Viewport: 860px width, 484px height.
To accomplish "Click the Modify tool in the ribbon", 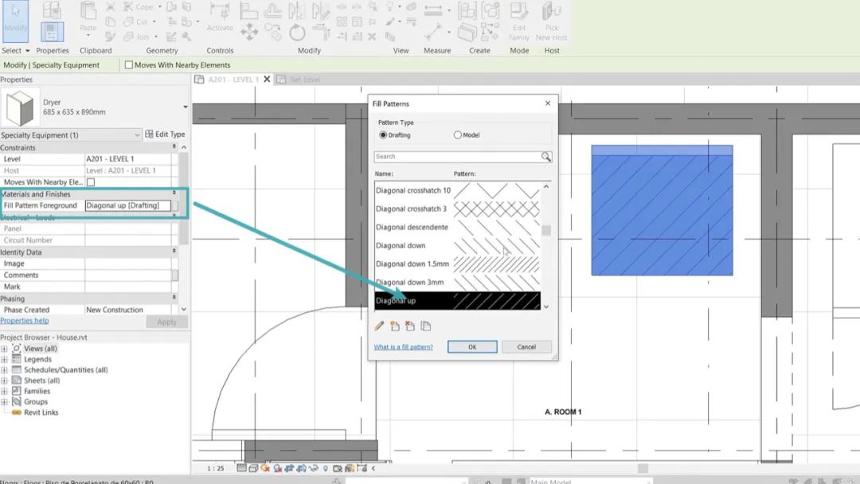I will pyautogui.click(x=15, y=21).
